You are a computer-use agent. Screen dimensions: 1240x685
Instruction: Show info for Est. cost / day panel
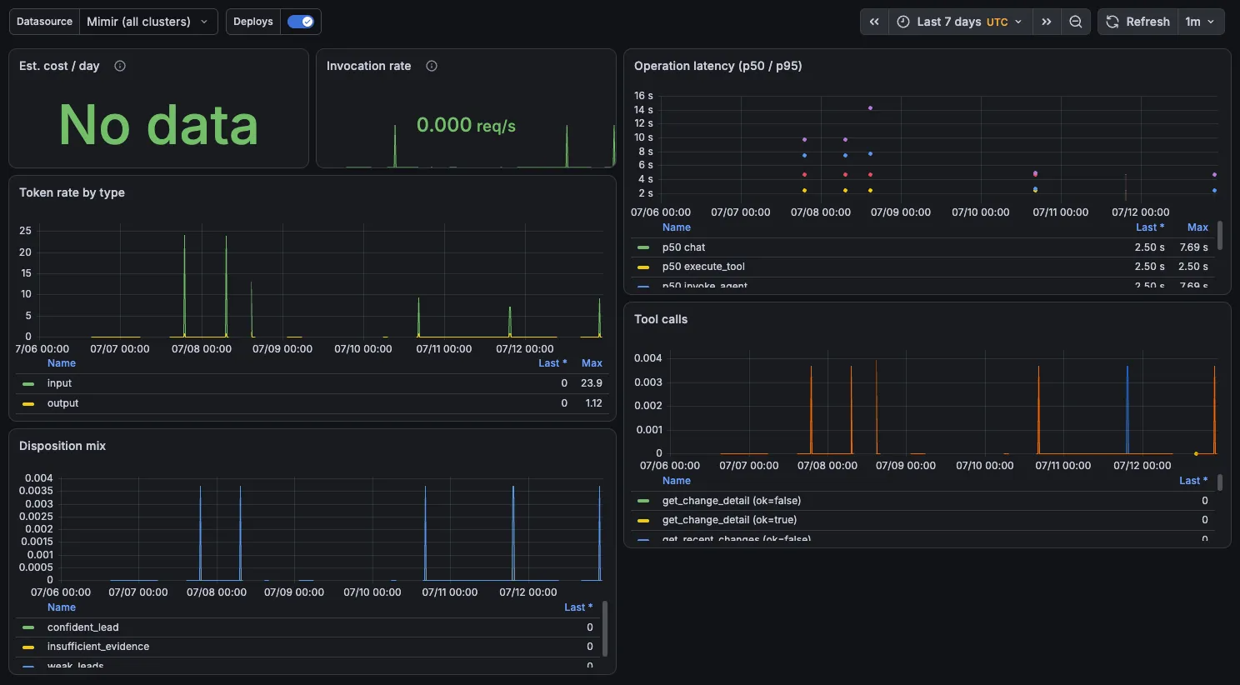coord(120,66)
